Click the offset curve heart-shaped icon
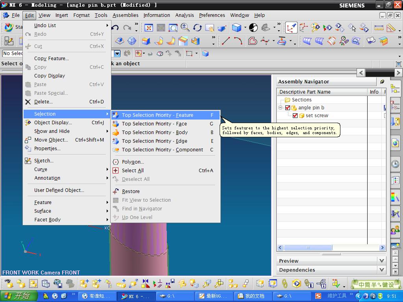 [252, 41]
